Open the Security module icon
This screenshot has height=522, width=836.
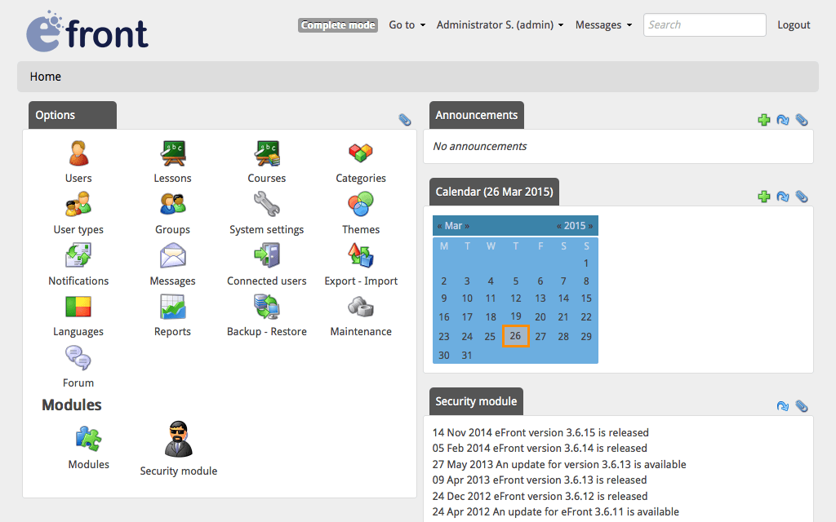[x=178, y=440]
